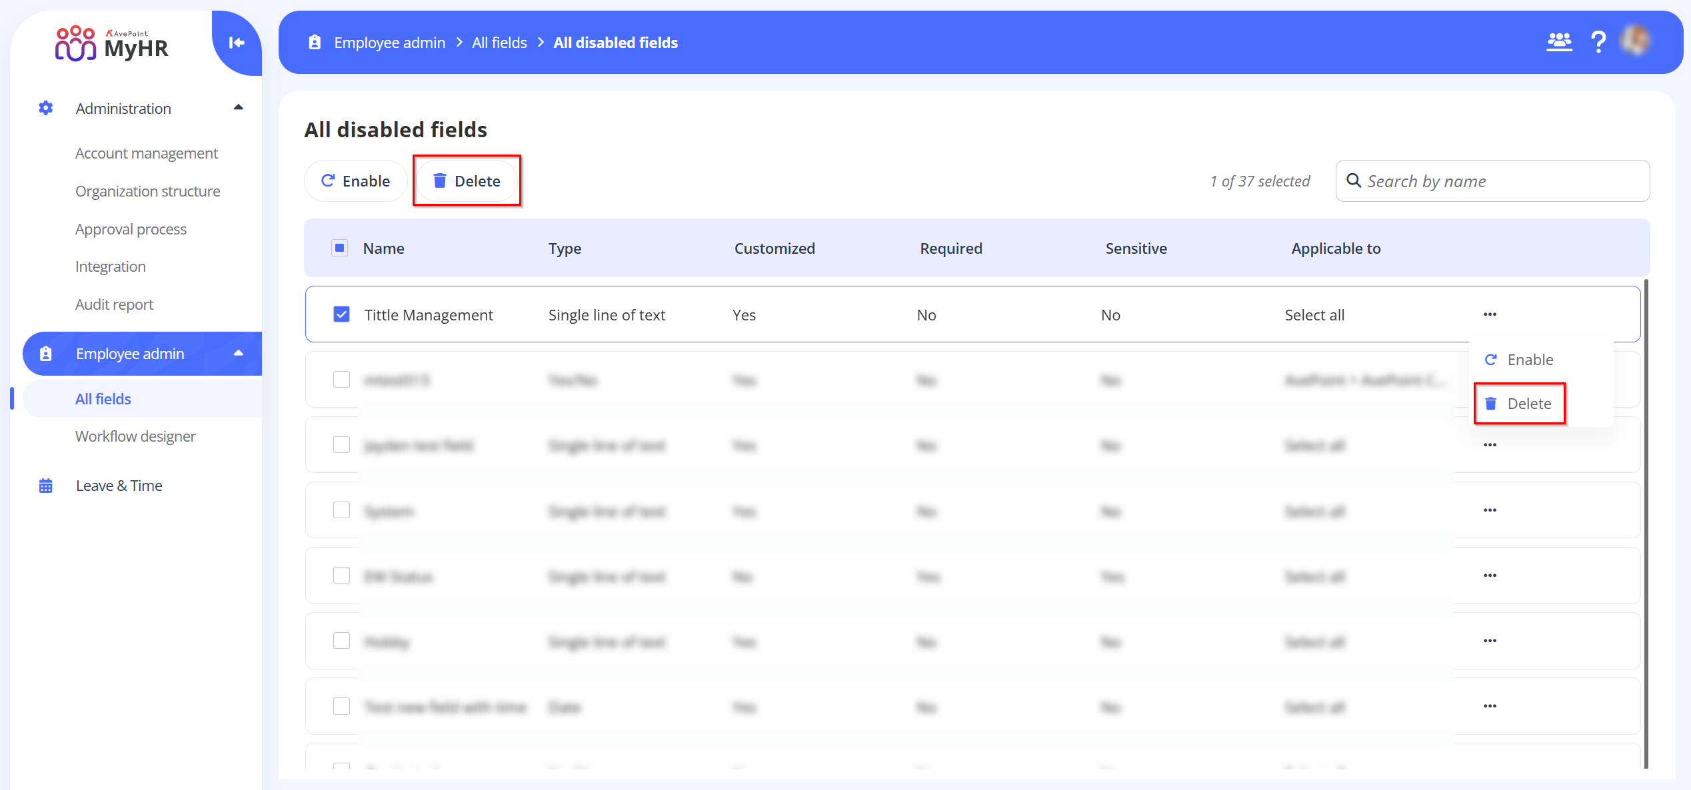
Task: Open Audit report in sidebar
Action: (x=114, y=304)
